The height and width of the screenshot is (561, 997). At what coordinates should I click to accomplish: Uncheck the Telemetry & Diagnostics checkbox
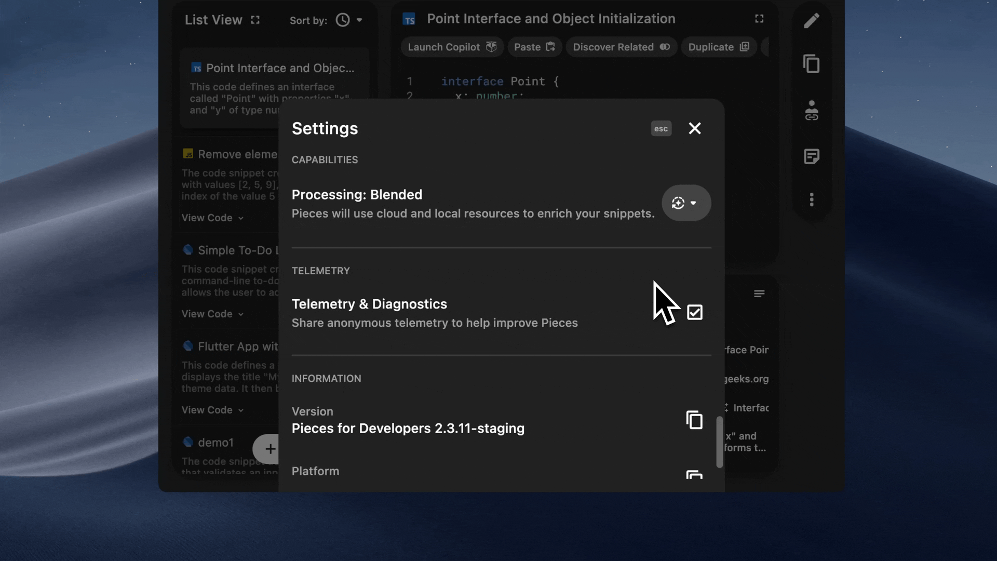(694, 312)
